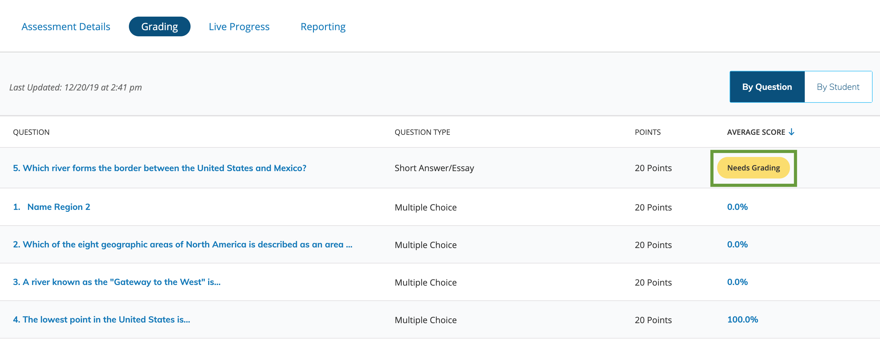This screenshot has height=341, width=880.
Task: Open the Assessment Details tab
Action: point(66,26)
